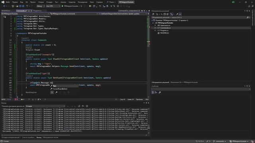Screen dimensions: 255x143
Task: Click the Pin icon of the Properties panel
Action: click(247, 86)
